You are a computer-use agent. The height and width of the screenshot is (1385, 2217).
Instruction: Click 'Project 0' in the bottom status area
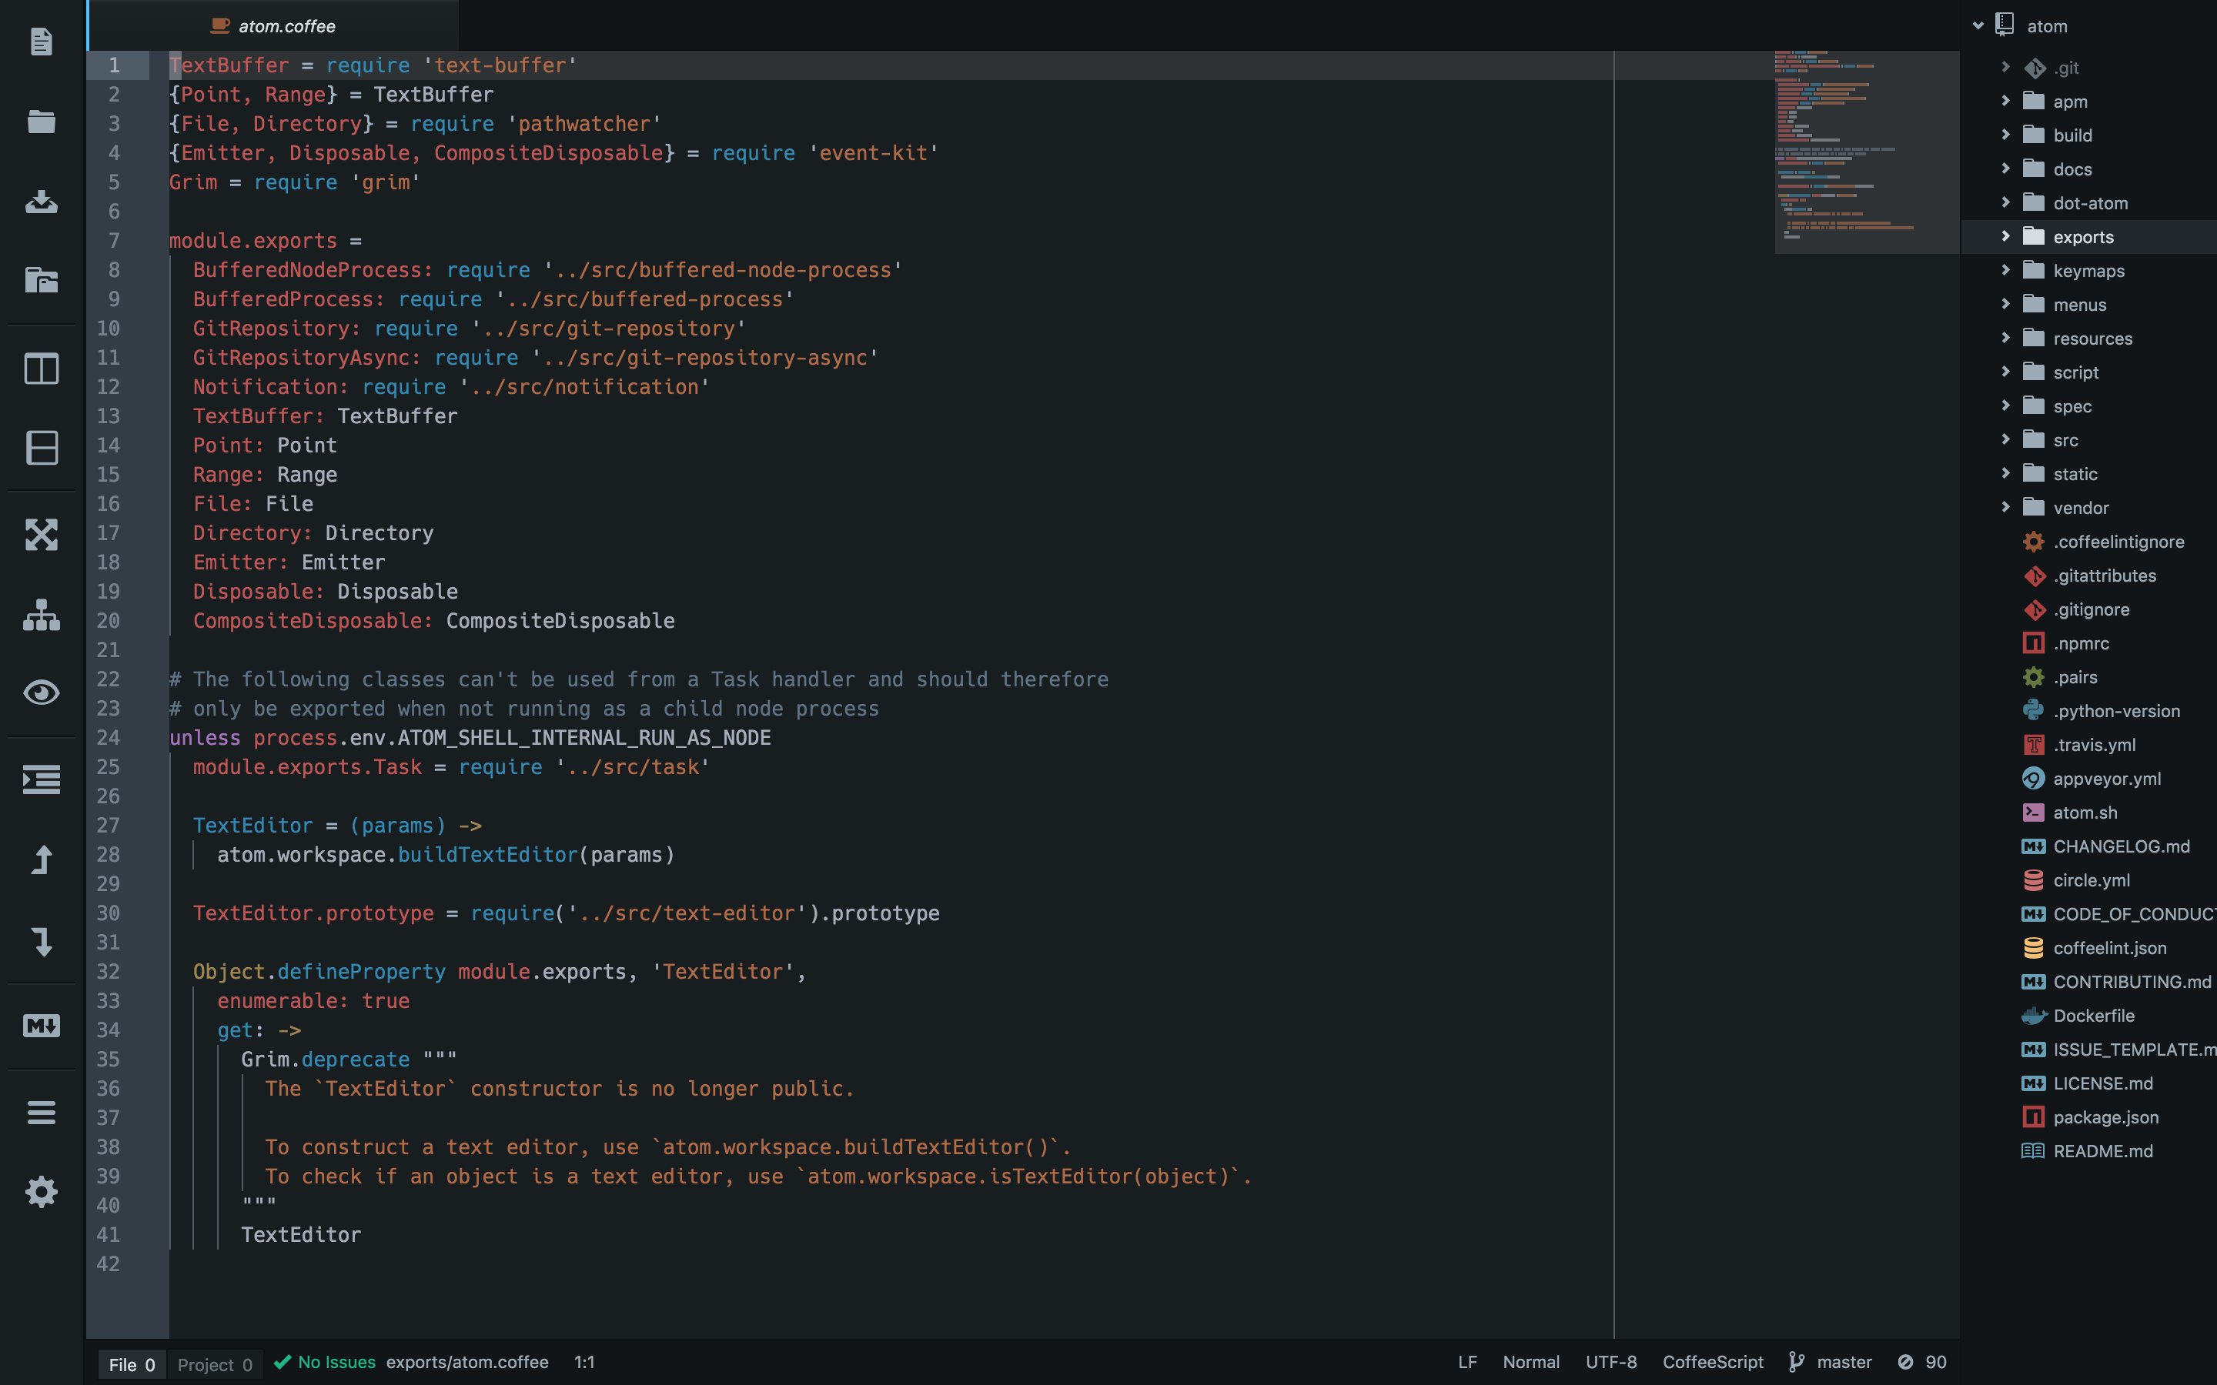pos(209,1363)
